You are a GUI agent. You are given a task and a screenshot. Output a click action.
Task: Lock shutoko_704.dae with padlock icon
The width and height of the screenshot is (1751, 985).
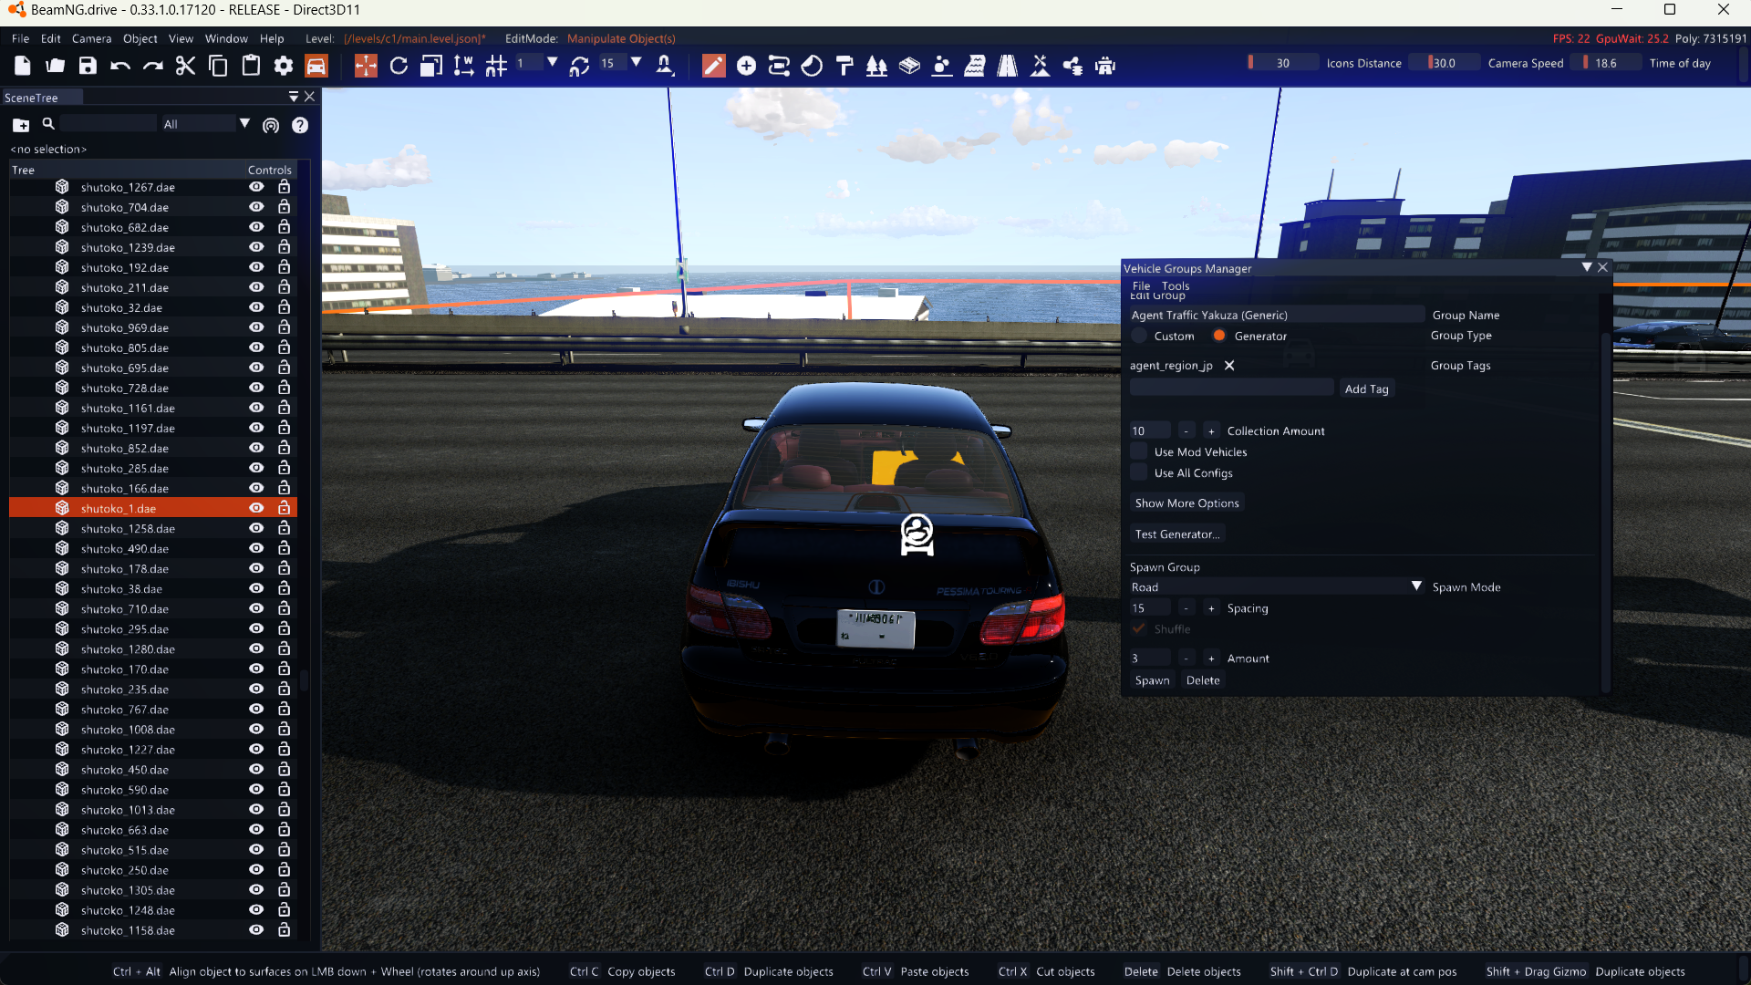point(284,207)
